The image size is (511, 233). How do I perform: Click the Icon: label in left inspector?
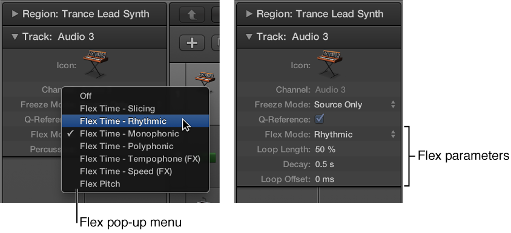[66, 65]
